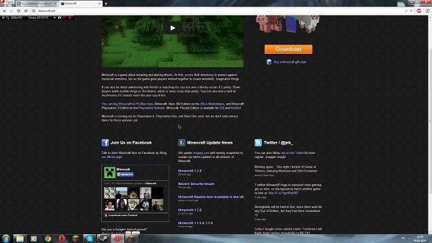The height and width of the screenshot is (243, 432).
Task: Click the bookmark heart icon in address bar
Action: [411, 11]
